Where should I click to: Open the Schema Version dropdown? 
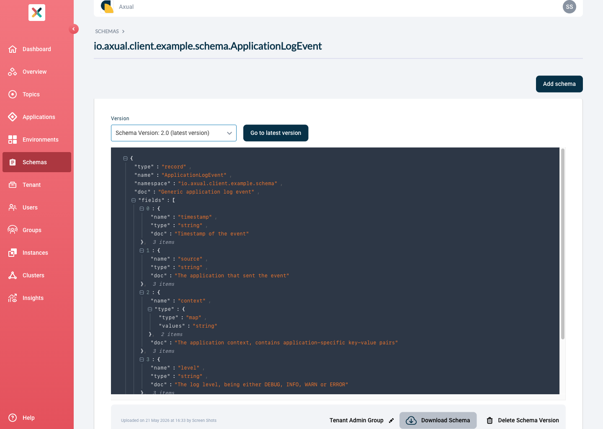[174, 133]
